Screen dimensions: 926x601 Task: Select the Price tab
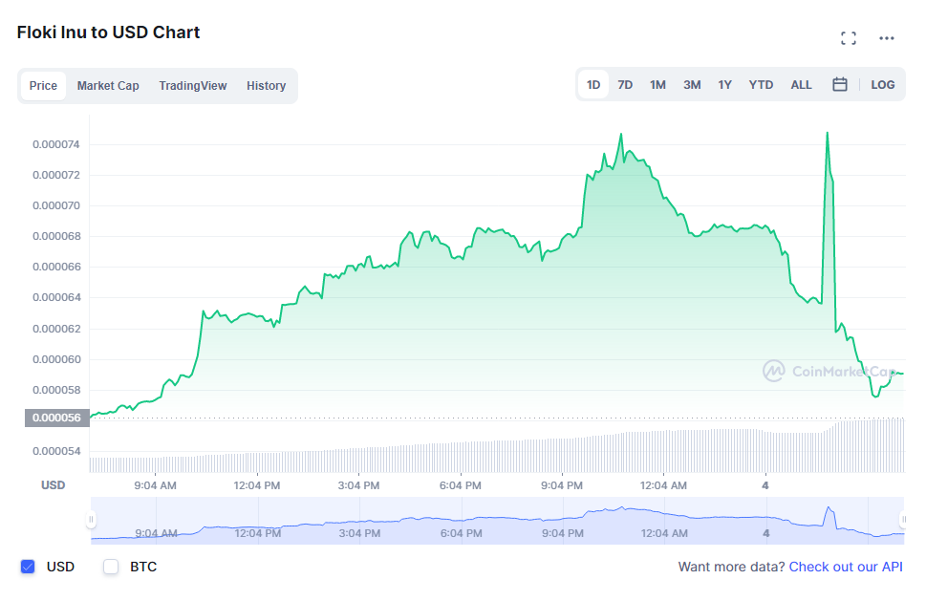43,86
